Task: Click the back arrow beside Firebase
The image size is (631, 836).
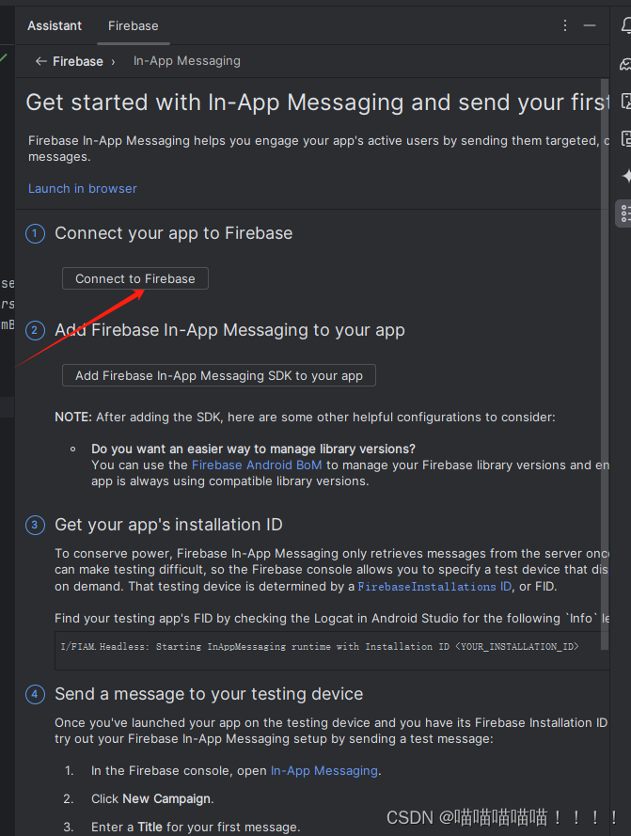Action: pyautogui.click(x=40, y=61)
